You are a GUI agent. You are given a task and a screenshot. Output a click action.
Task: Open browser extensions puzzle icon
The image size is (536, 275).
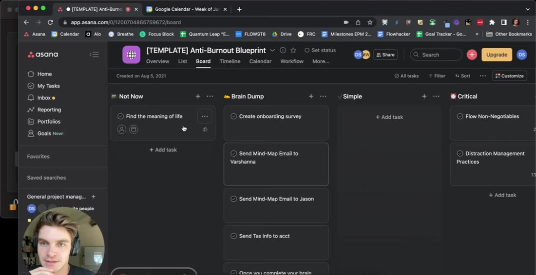[492, 22]
